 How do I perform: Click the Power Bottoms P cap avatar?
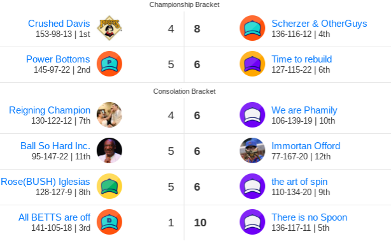click(x=110, y=64)
